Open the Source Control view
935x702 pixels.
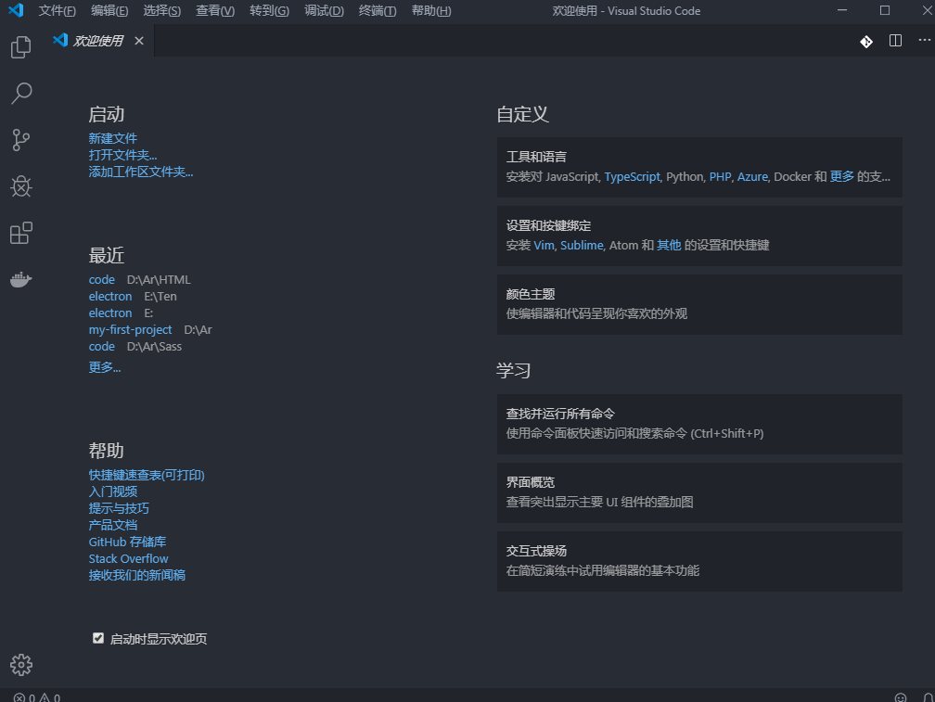coord(20,140)
